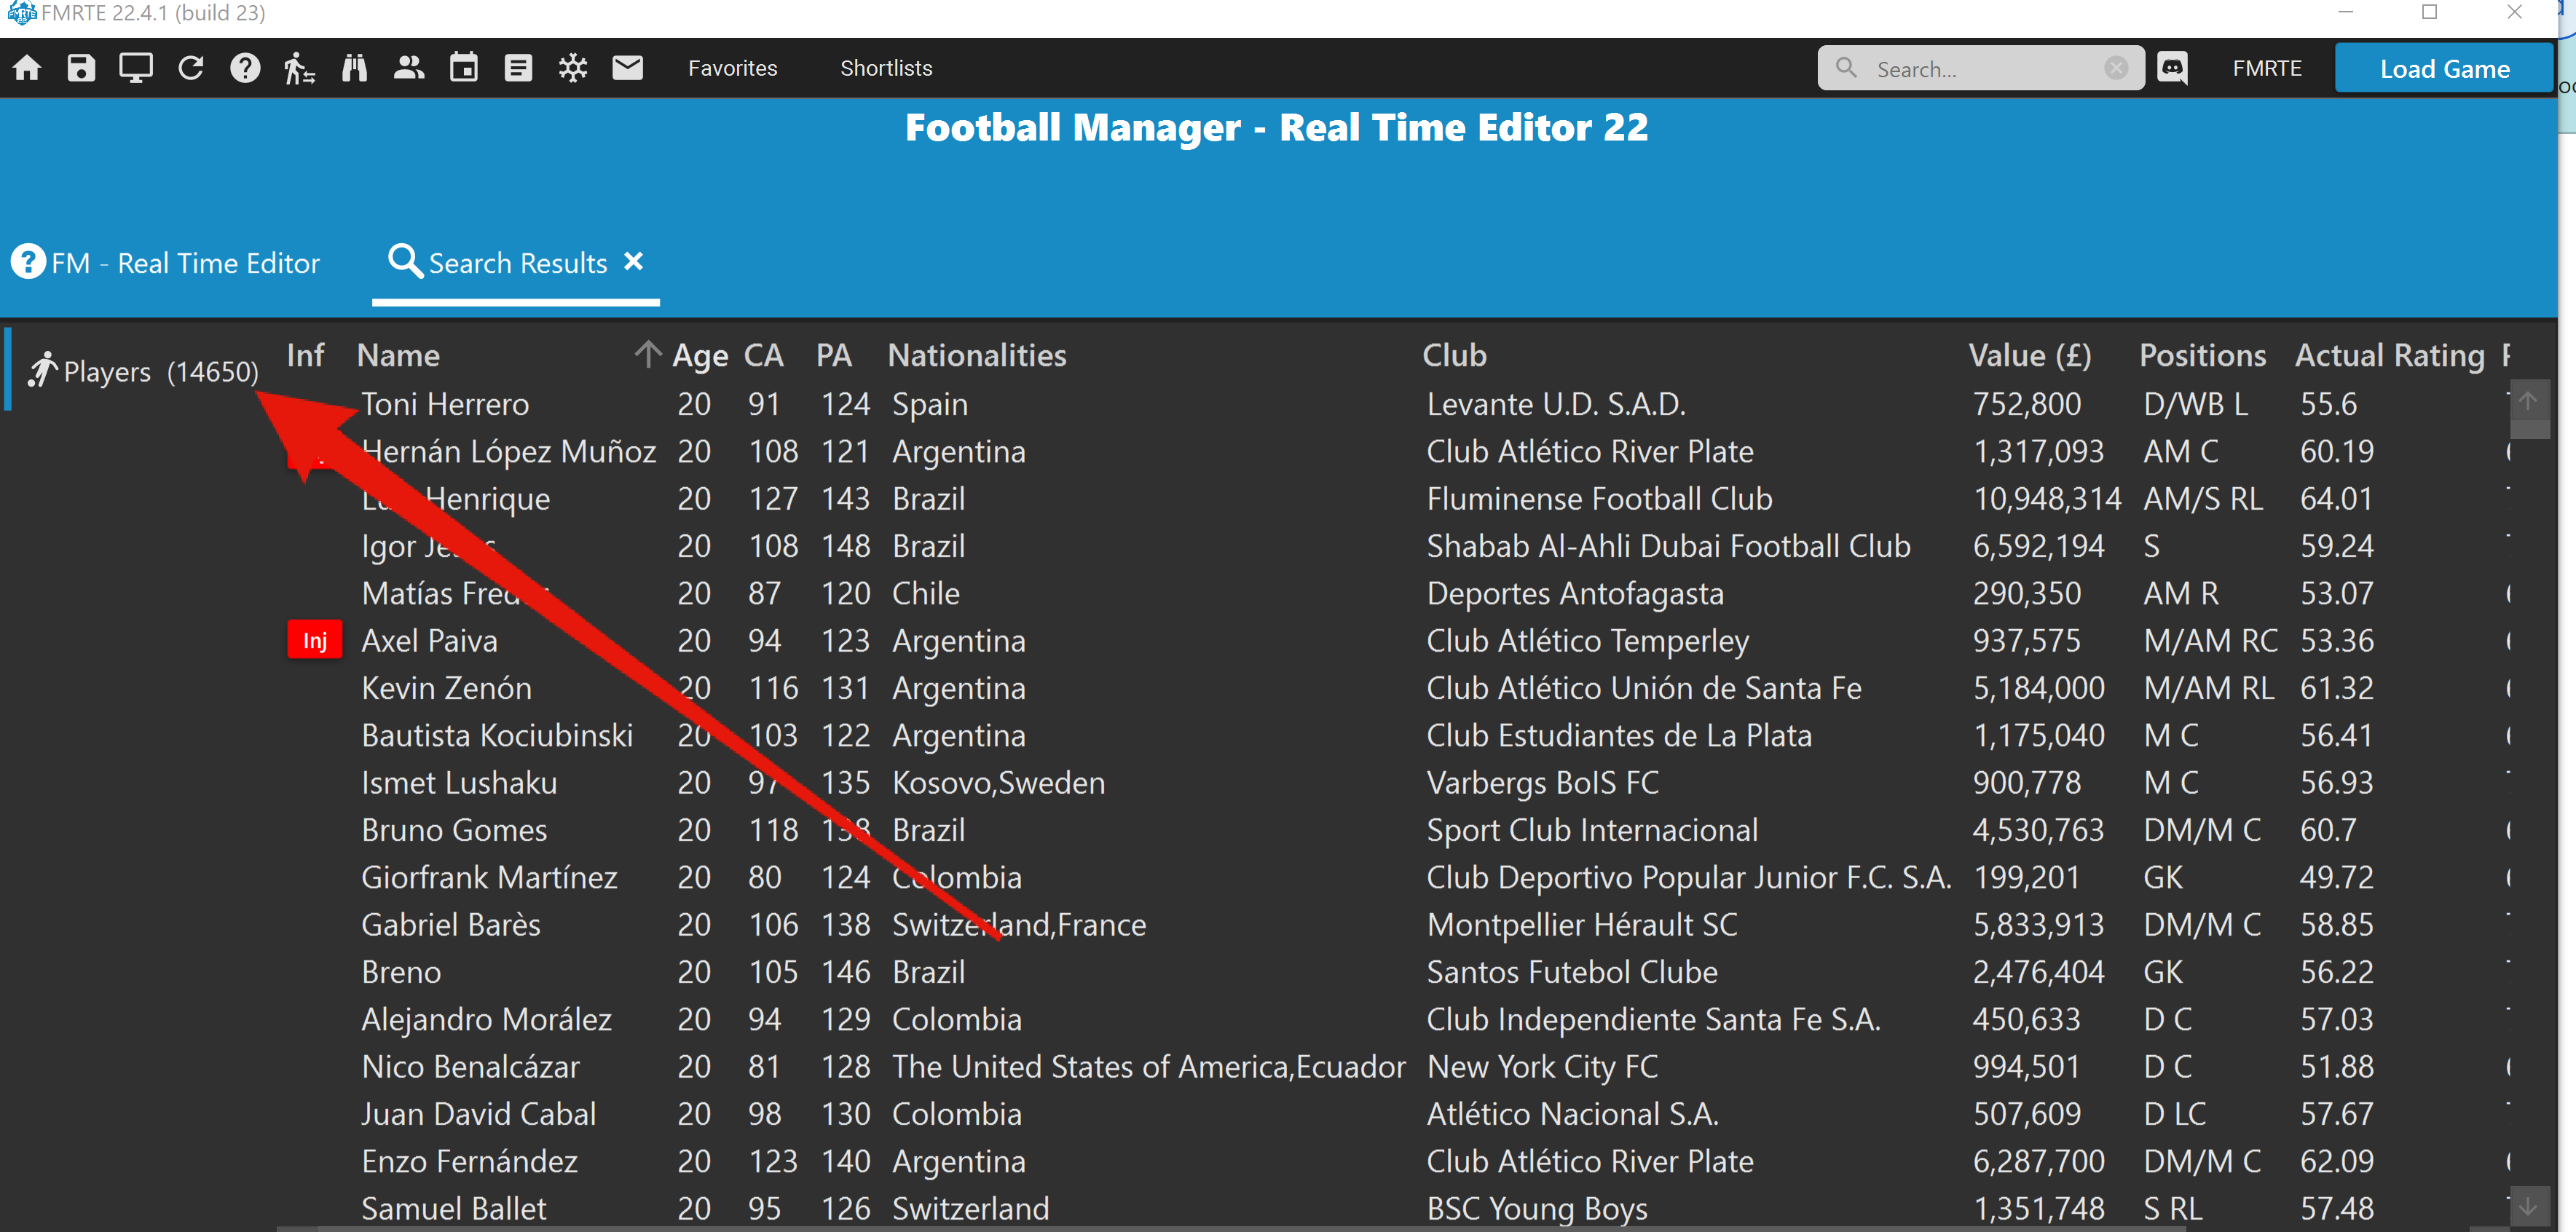
Task: Click the envelope mail icon
Action: pos(628,68)
